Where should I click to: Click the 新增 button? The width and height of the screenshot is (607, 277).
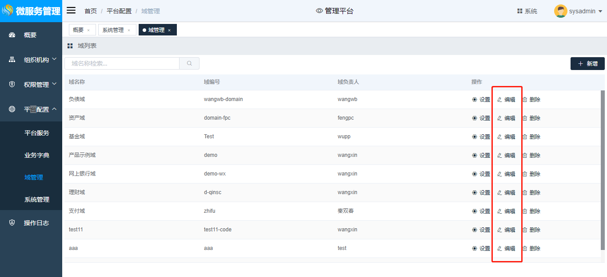pyautogui.click(x=587, y=64)
